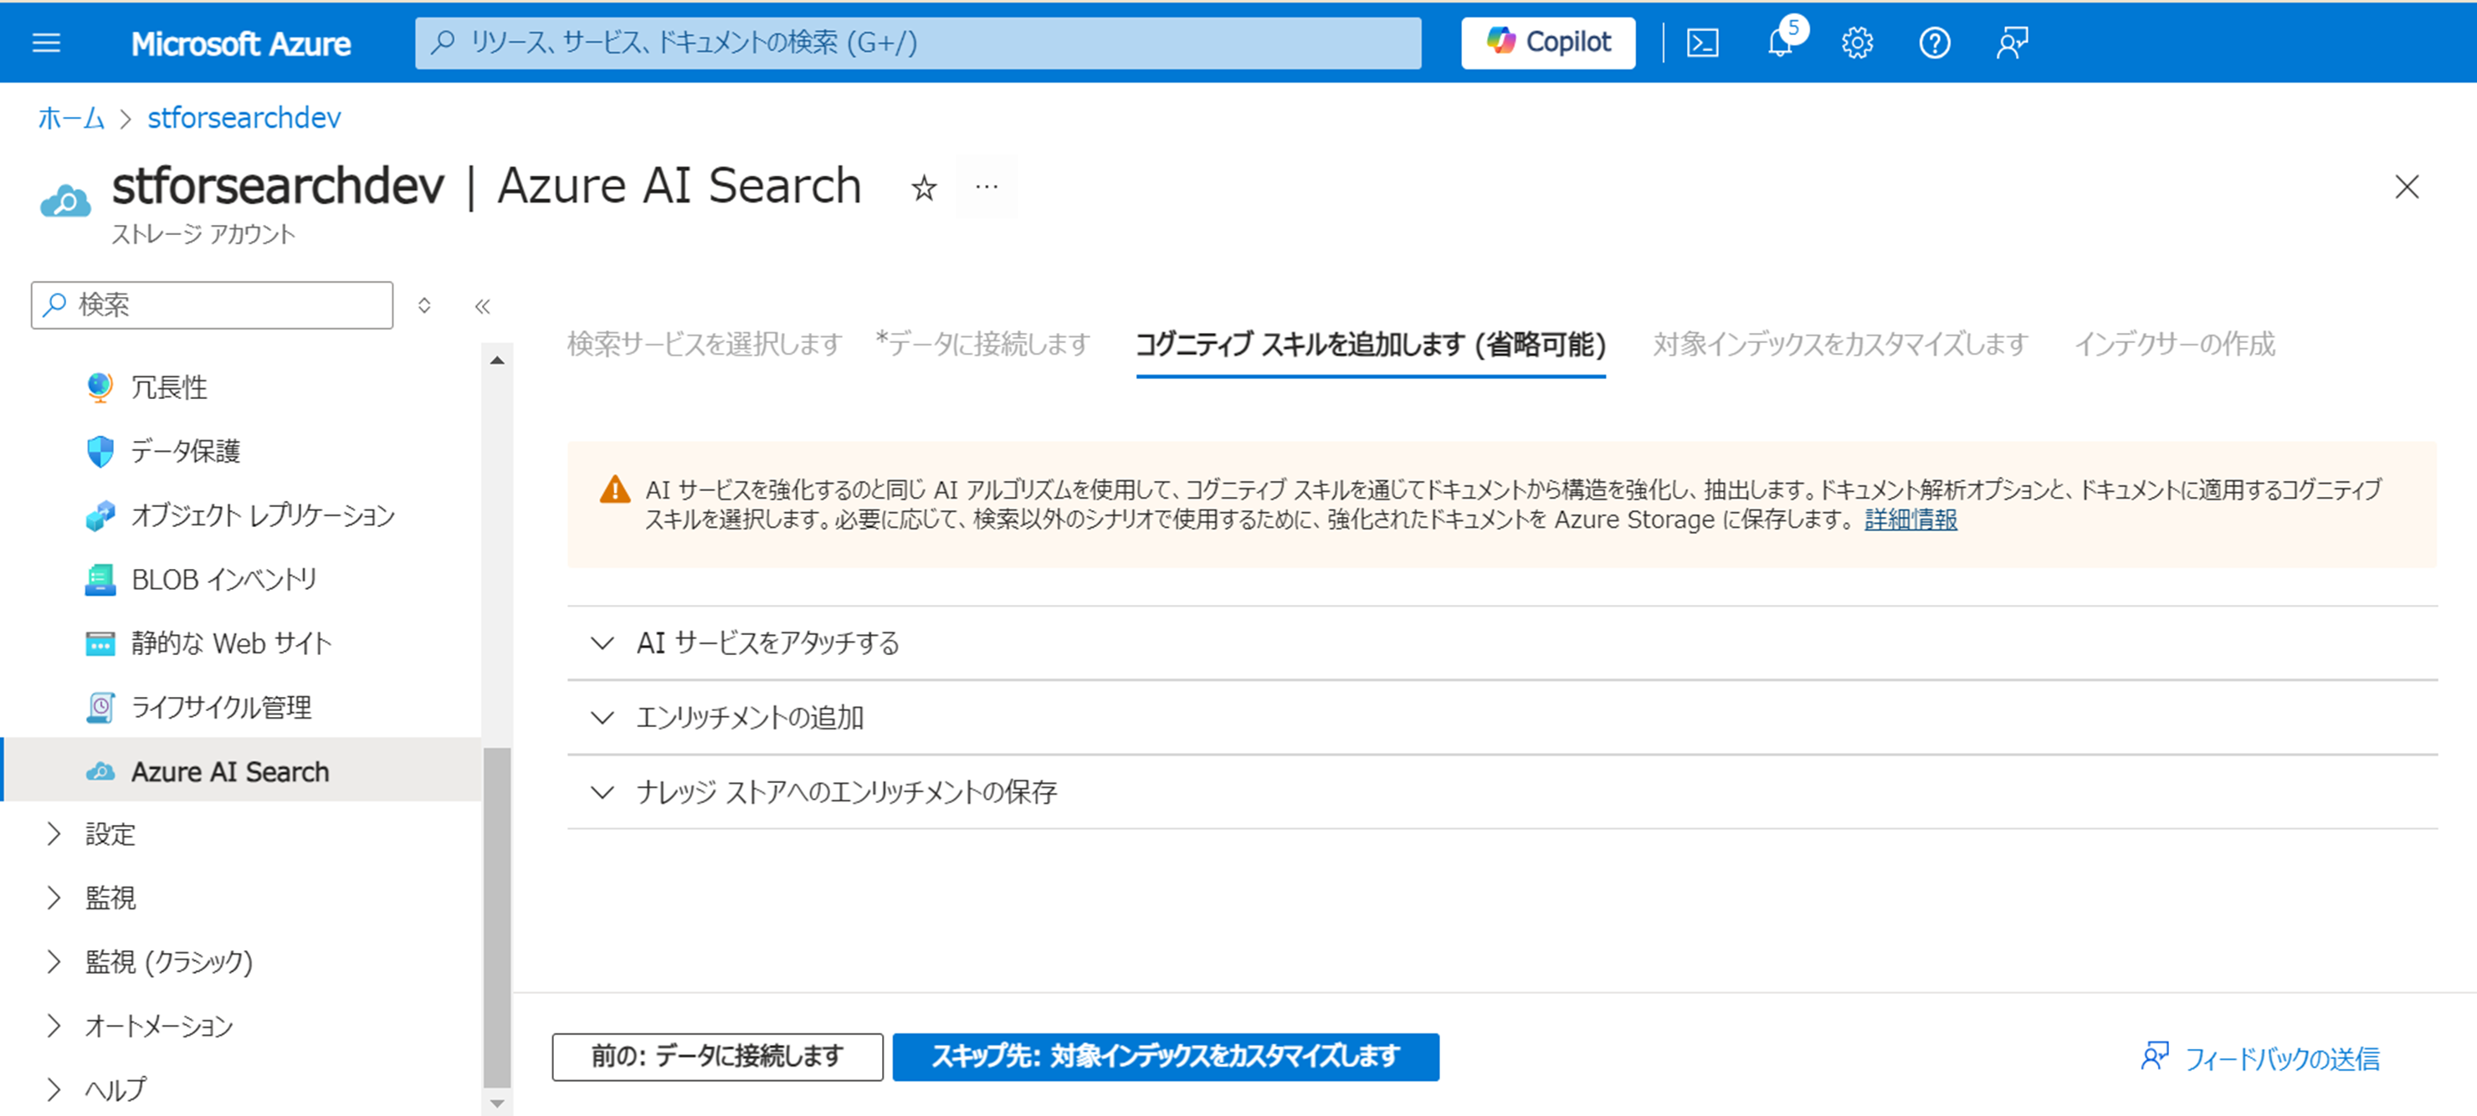Switch to *データに接続します tab

pyautogui.click(x=982, y=344)
